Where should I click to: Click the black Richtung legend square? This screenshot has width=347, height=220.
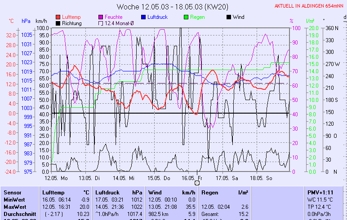[x=58, y=23]
